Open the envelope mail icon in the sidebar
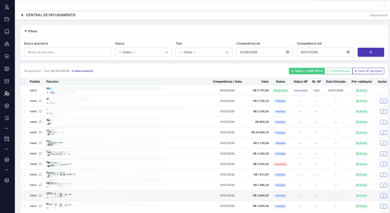 7,139
